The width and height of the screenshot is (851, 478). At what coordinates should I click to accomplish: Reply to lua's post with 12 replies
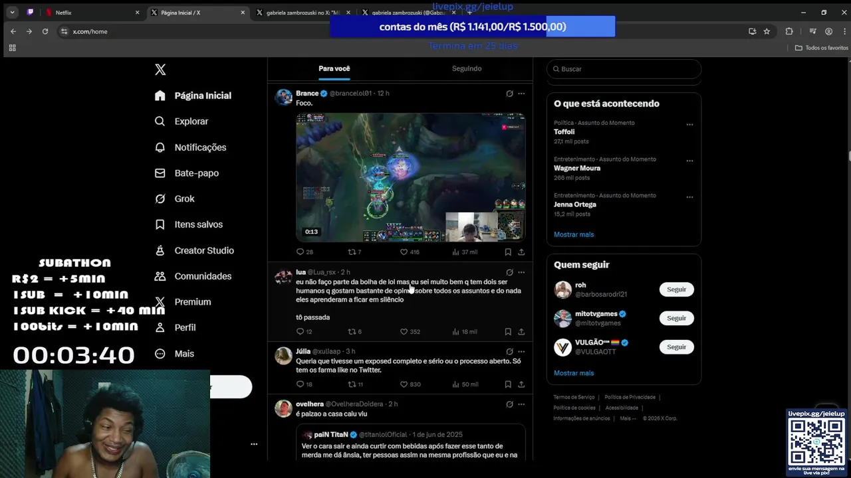[304, 332]
